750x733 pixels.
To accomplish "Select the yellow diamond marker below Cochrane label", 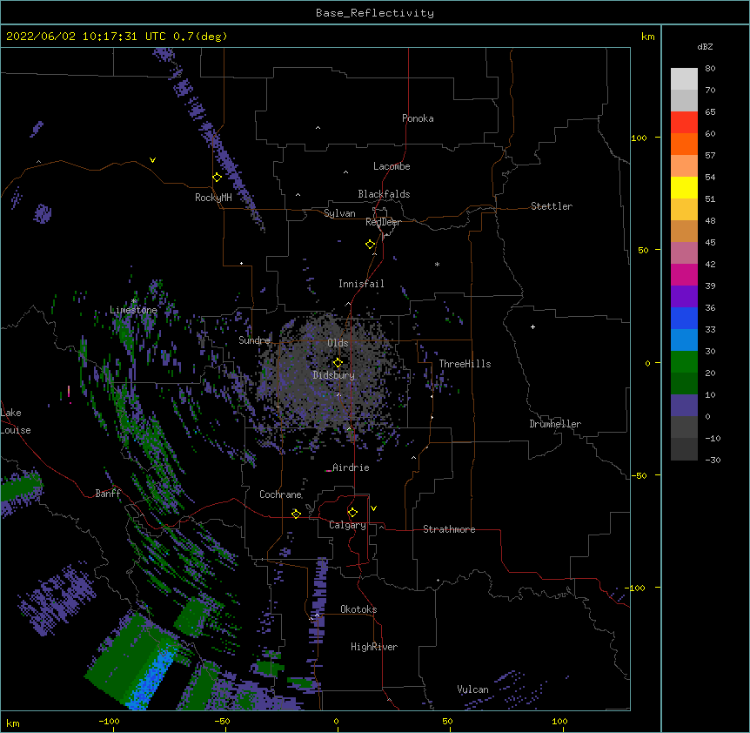I will (296, 514).
